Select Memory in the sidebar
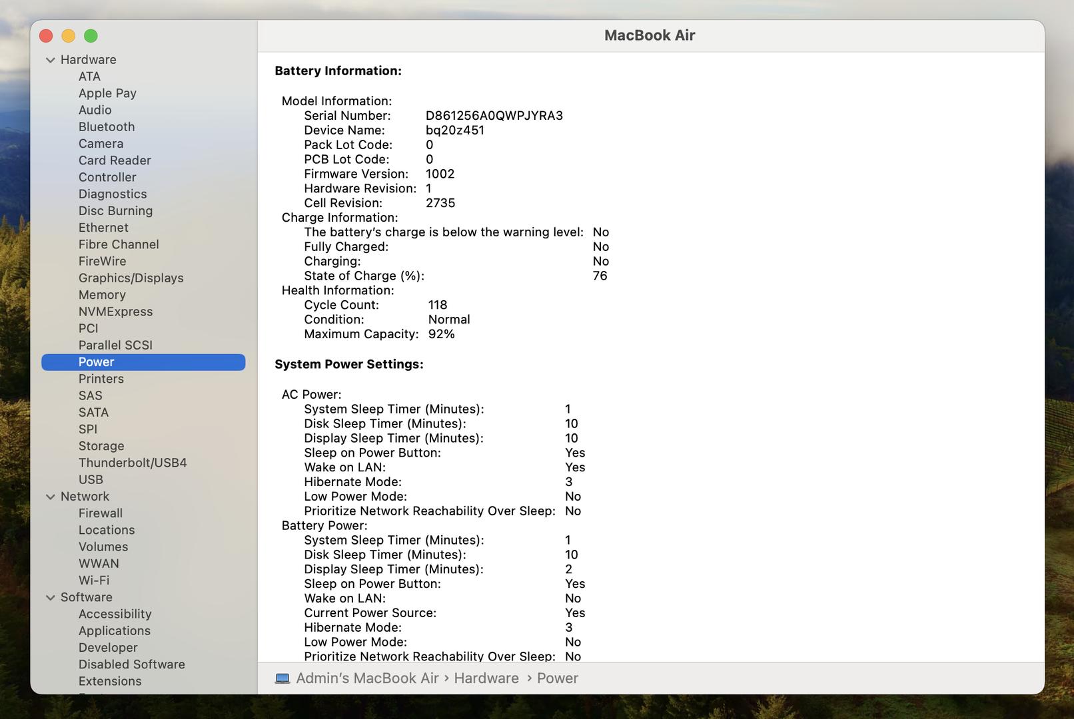The width and height of the screenshot is (1074, 719). pos(102,295)
